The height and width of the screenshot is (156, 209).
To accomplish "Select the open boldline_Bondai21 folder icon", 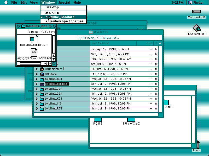I will pos(42,84).
